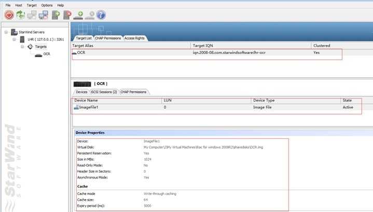373x212 pixels.
Task: Click the iqn.2008-08.com.starwindsoftware:lhr-ocr cell
Action: pyautogui.click(x=229, y=52)
